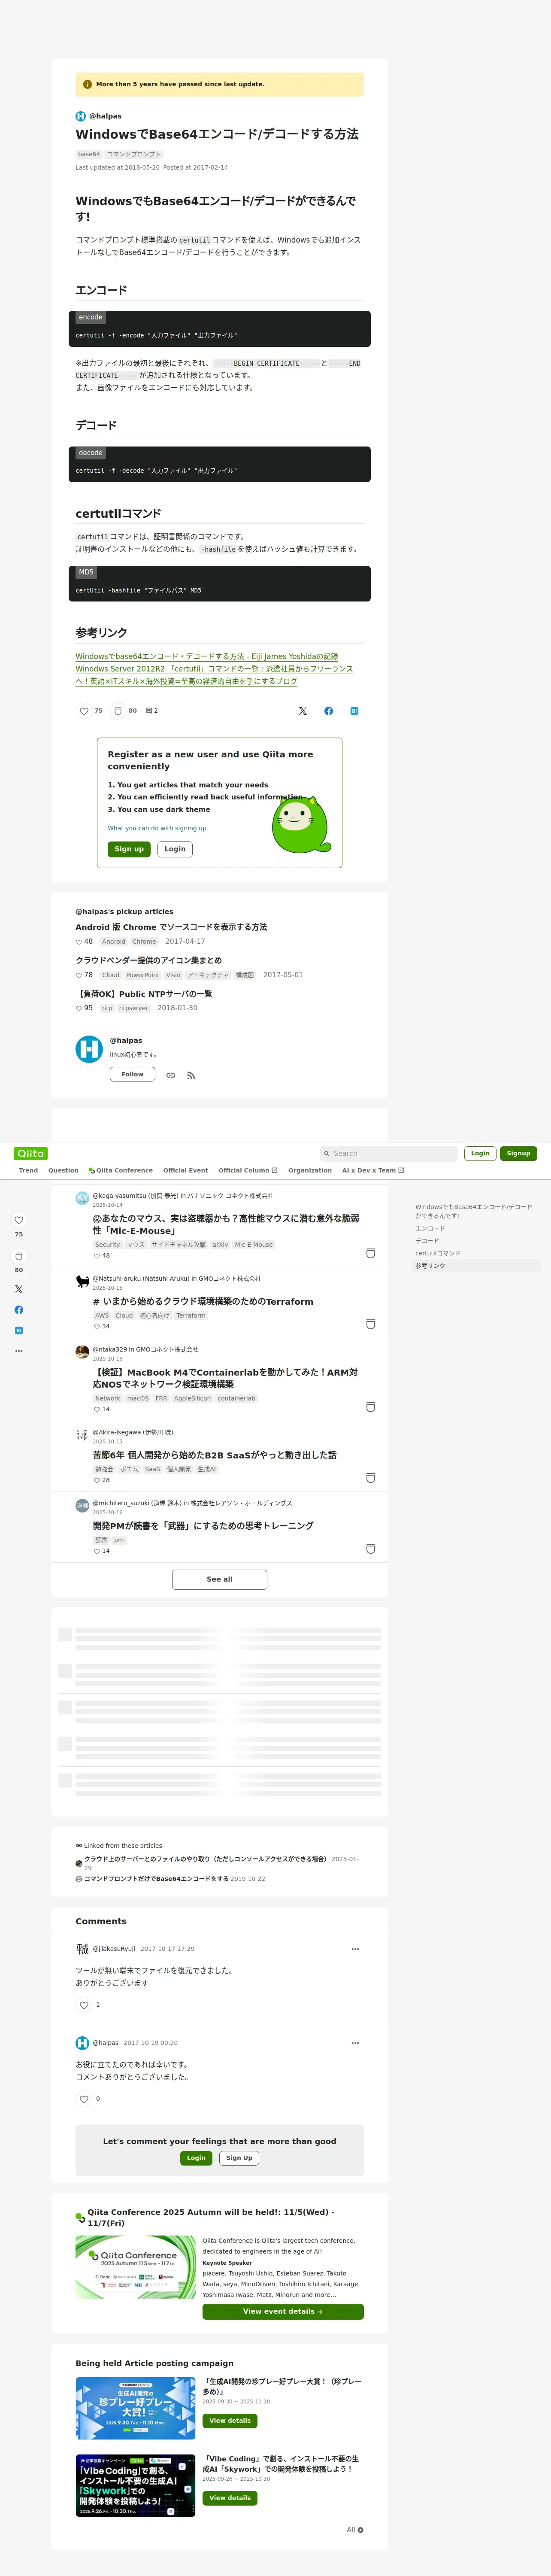Jump to certutilコマンド in the table of contents
Image resolution: width=551 pixels, height=2576 pixels.
(x=438, y=1253)
